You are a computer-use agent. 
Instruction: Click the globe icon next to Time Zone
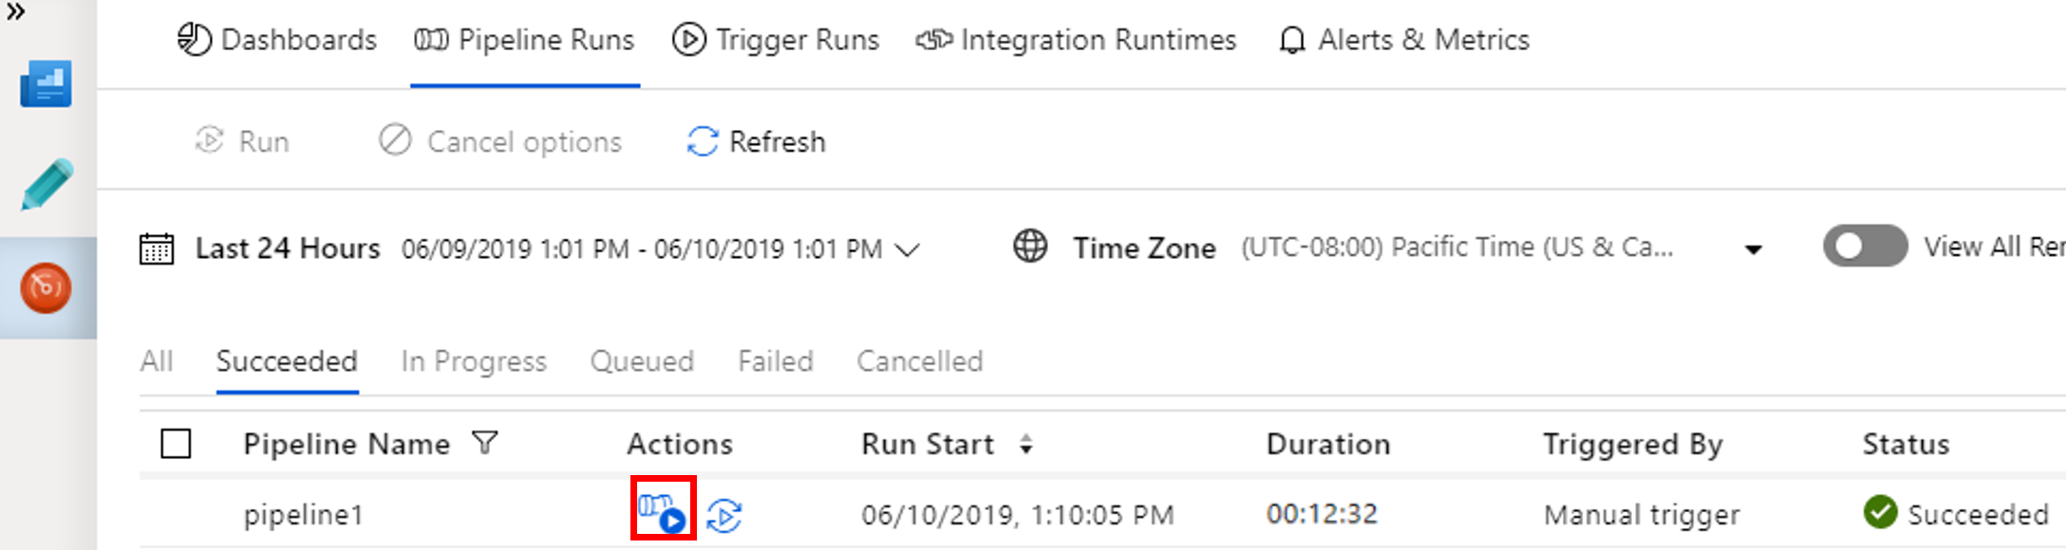coord(1030,247)
